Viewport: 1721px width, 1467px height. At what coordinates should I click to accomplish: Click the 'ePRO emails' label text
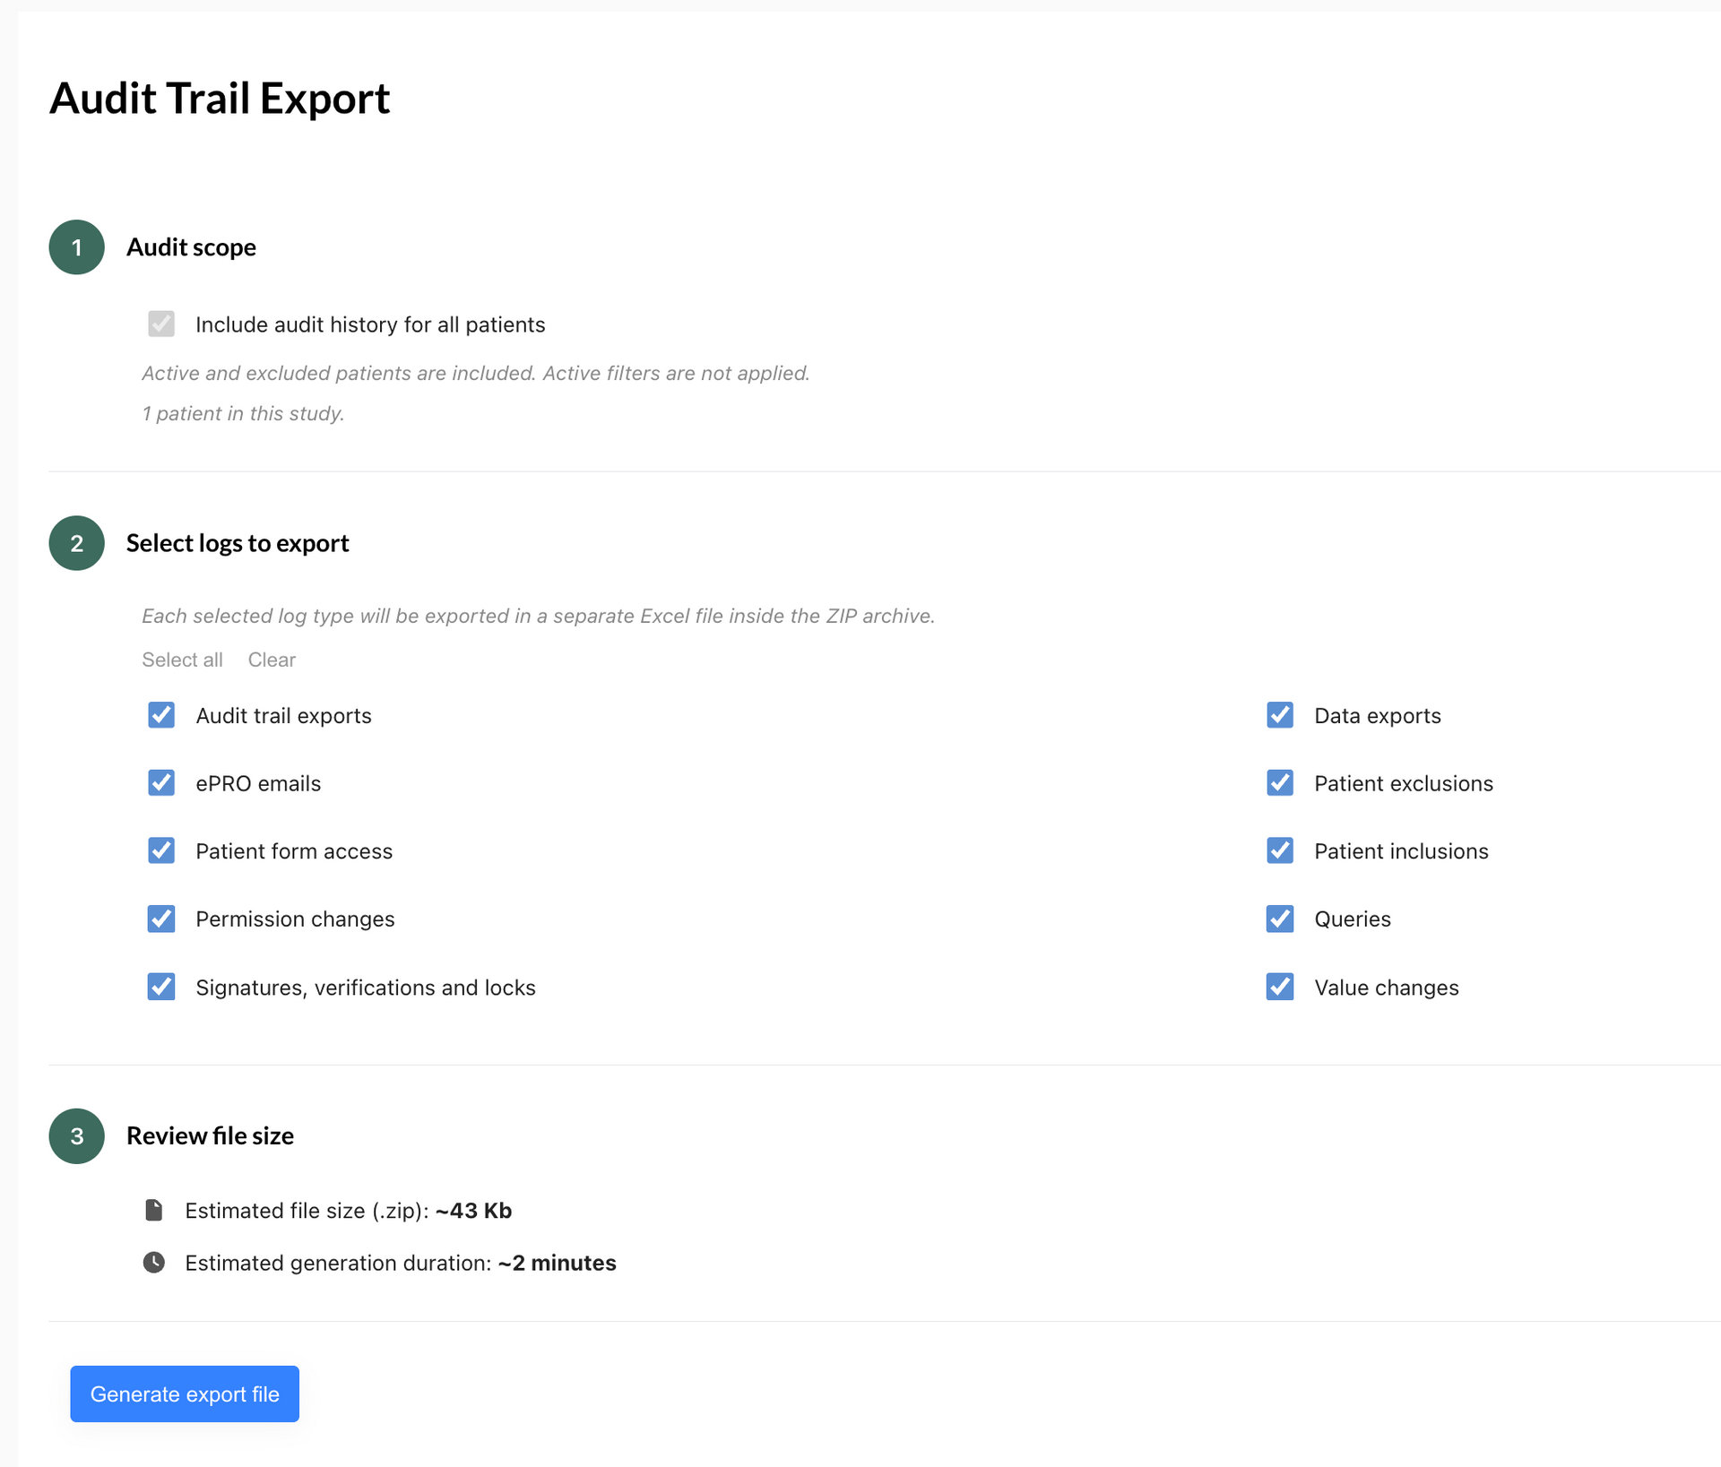[x=258, y=783]
